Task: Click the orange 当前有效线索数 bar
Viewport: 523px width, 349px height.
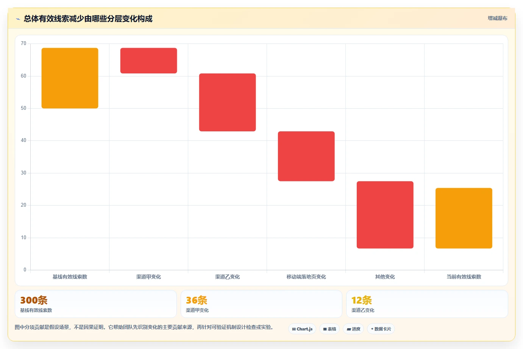Action: coord(464,218)
